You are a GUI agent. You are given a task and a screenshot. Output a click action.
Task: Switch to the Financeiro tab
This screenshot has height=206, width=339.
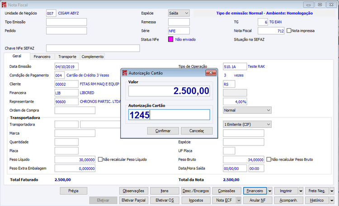coord(42,57)
